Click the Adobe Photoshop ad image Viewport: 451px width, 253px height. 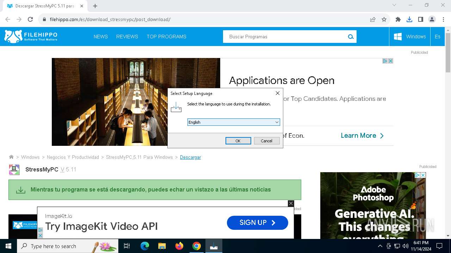point(373,206)
